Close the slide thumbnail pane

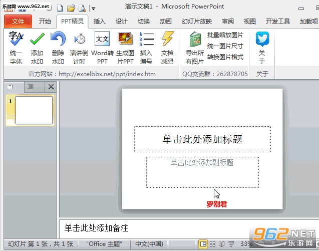[x=51, y=87]
